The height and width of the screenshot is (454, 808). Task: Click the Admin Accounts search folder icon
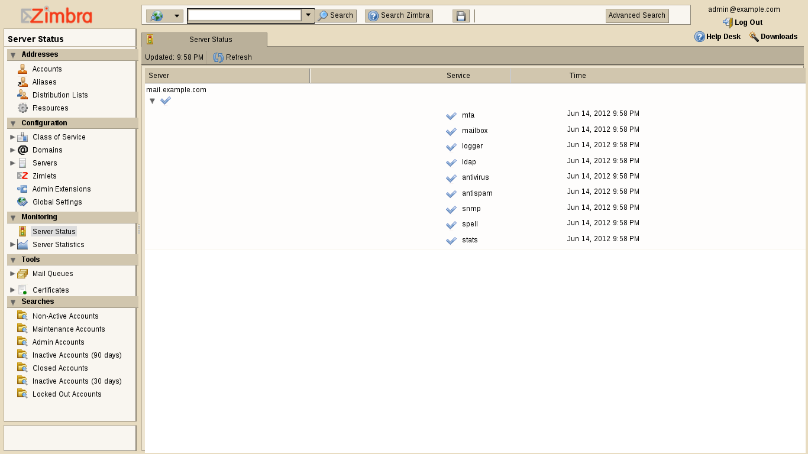[22, 342]
